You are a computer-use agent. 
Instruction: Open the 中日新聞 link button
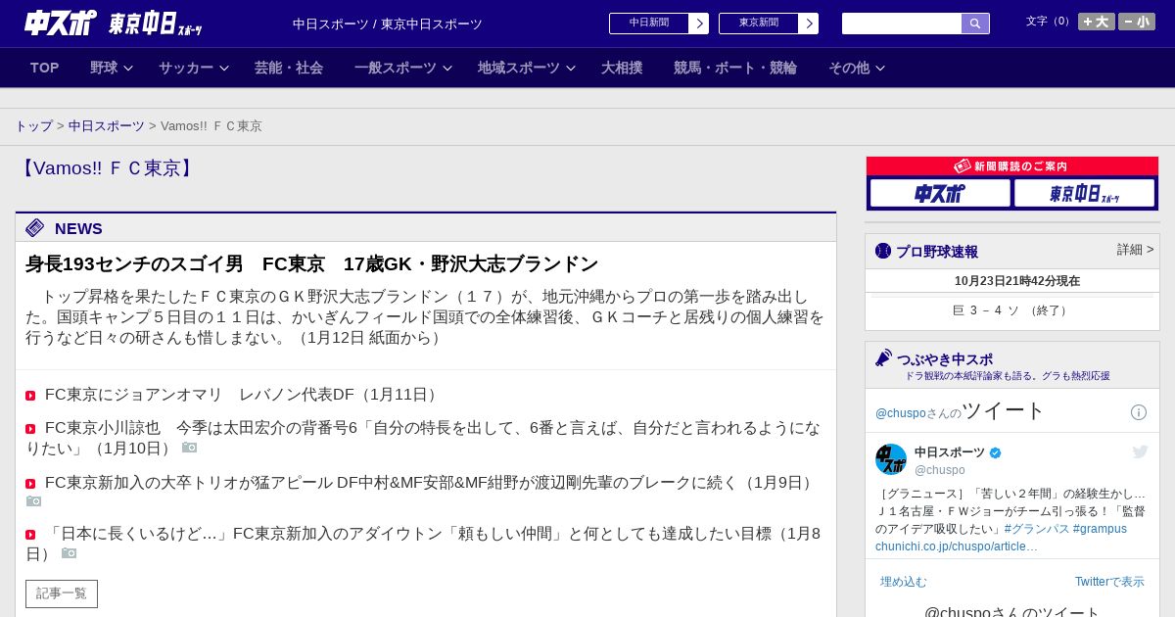[649, 24]
